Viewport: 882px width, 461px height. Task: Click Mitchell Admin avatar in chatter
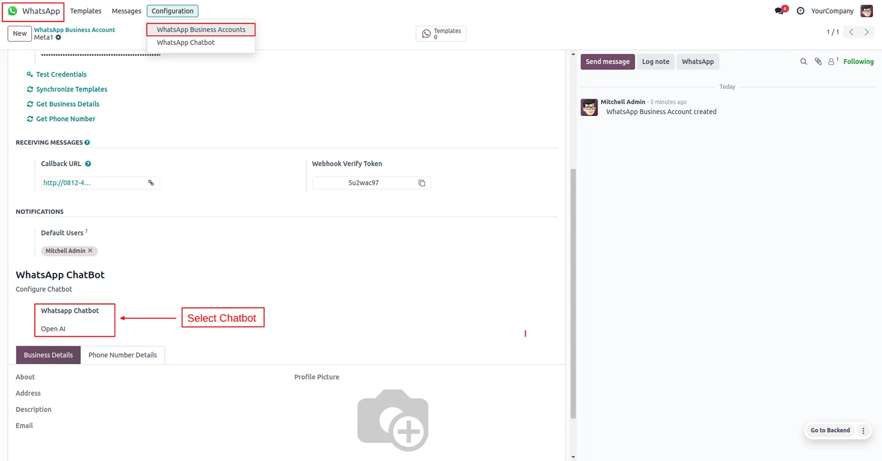(x=589, y=107)
